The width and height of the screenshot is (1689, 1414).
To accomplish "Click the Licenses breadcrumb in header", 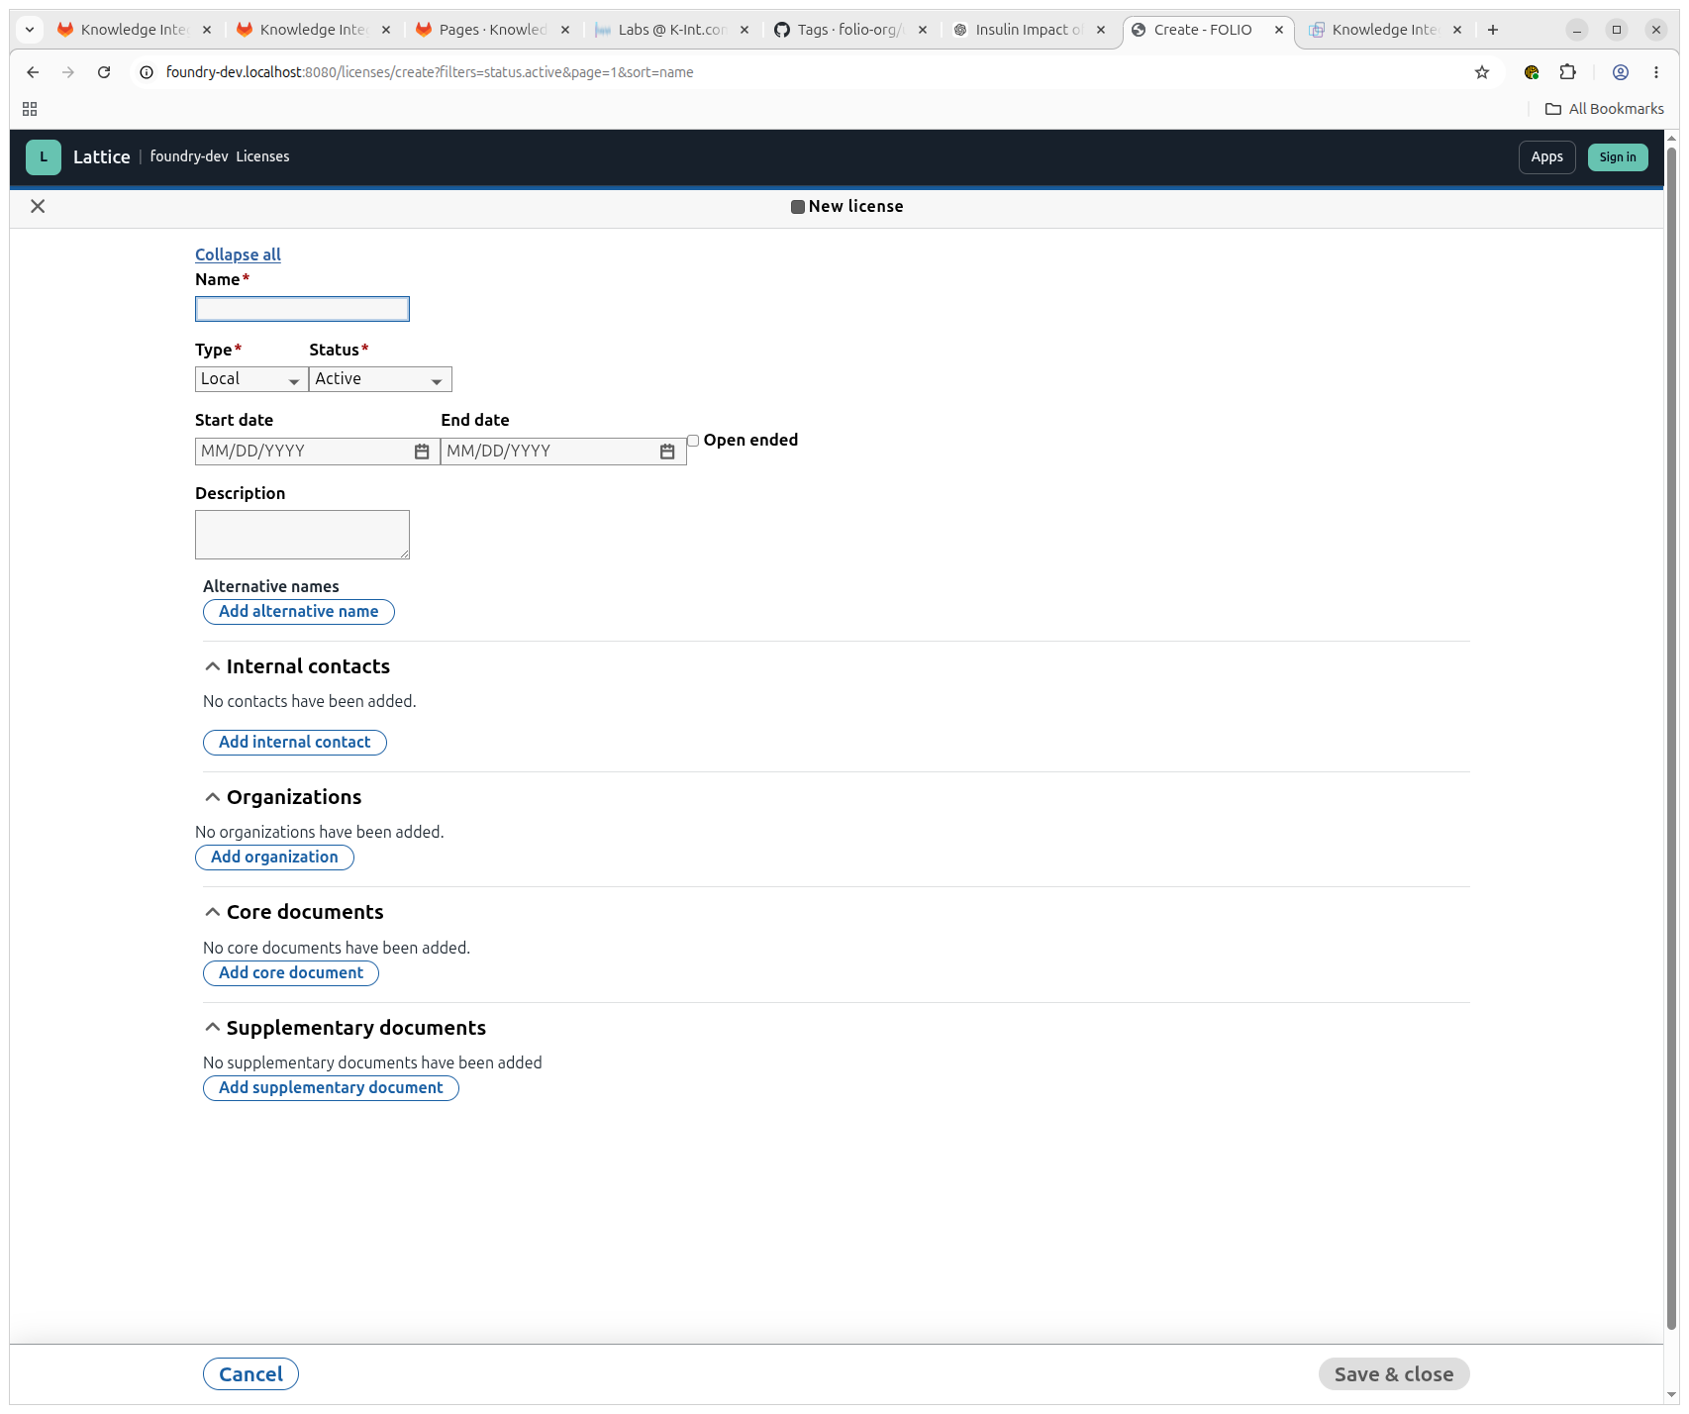I will (x=262, y=156).
